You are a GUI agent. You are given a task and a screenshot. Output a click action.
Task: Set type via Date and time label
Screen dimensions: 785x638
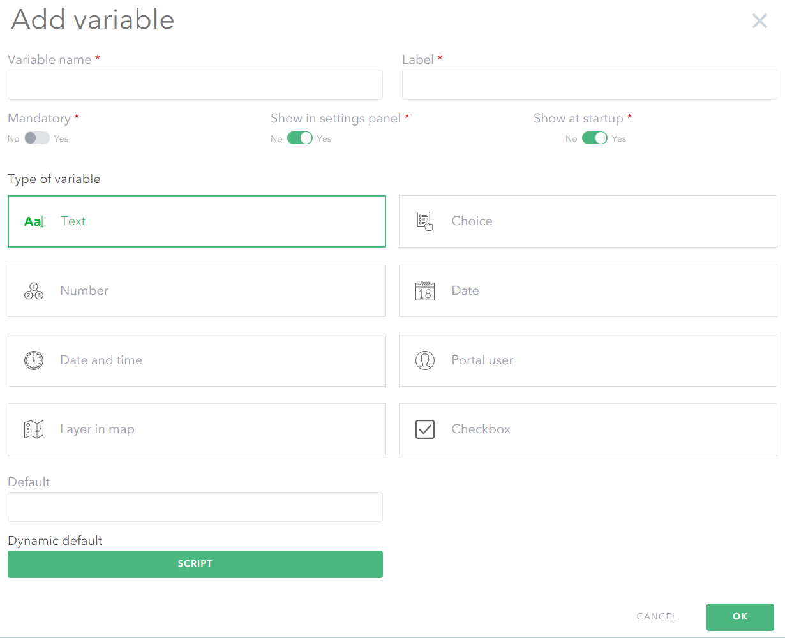(101, 360)
